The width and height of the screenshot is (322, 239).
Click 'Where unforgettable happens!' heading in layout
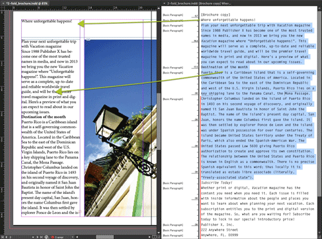click(x=46, y=21)
